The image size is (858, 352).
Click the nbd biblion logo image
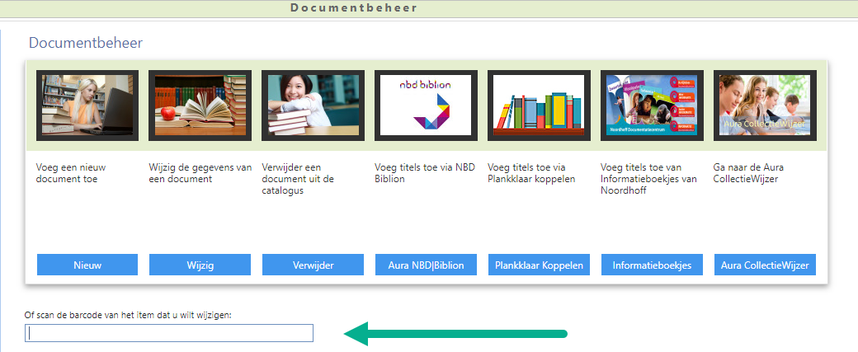[x=426, y=105]
